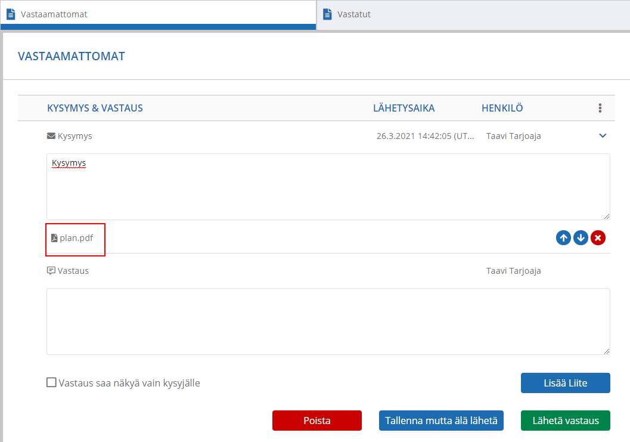Open the three-dot column options menu
Viewport: 630px width, 442px height.
600,108
